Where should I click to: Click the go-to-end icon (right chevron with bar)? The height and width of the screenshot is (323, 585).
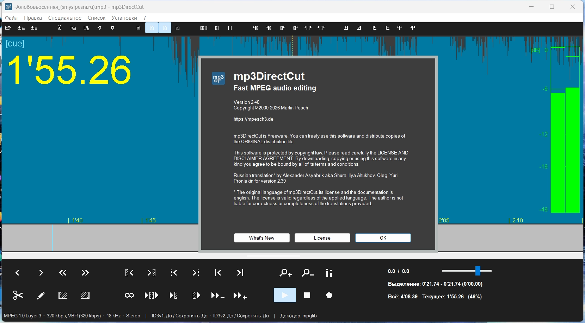240,273
